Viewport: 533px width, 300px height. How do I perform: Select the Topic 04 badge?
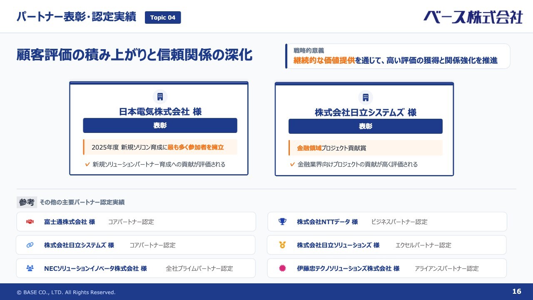click(163, 17)
